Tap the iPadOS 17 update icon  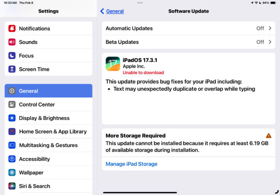click(x=112, y=64)
